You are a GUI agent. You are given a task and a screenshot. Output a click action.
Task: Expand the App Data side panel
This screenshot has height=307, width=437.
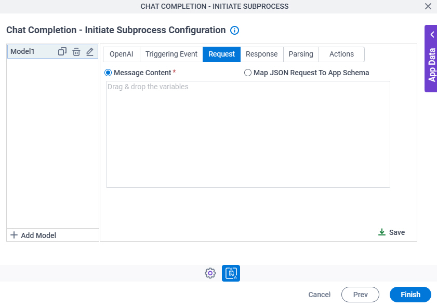(431, 59)
